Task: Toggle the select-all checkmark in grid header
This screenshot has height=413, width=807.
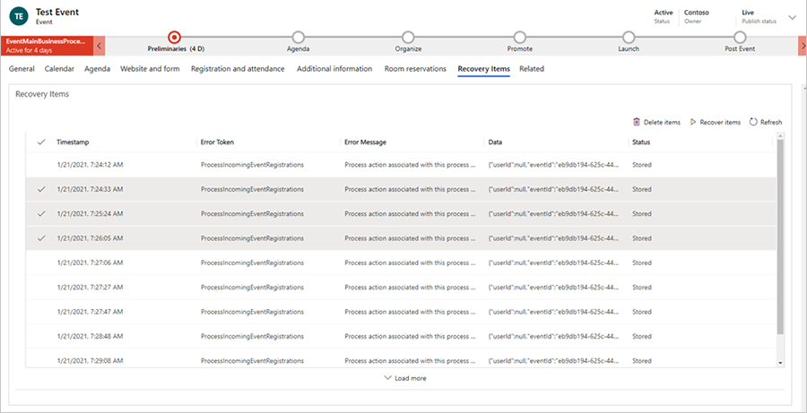Action: coord(41,142)
